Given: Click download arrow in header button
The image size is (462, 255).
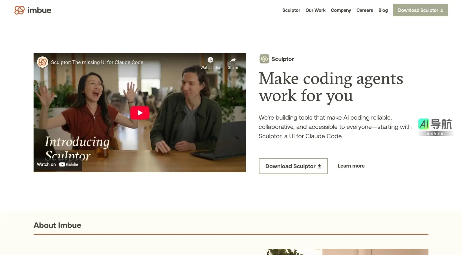Looking at the screenshot, I should (442, 10).
